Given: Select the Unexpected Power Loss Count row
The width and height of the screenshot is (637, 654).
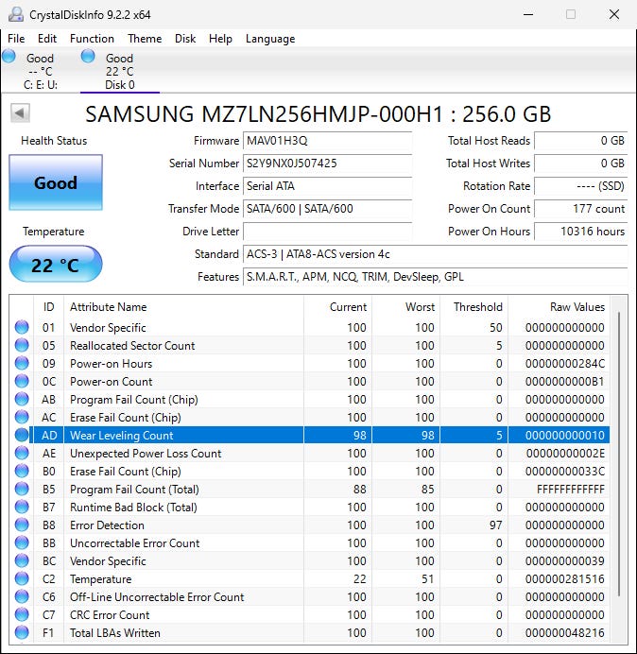Looking at the screenshot, I should click(x=310, y=453).
